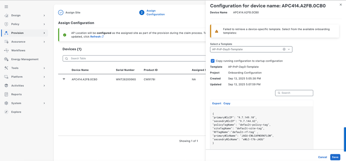The image size is (346, 161).
Task: Click the Policy shield icon
Action: pyautogui.click(x=6, y=24)
